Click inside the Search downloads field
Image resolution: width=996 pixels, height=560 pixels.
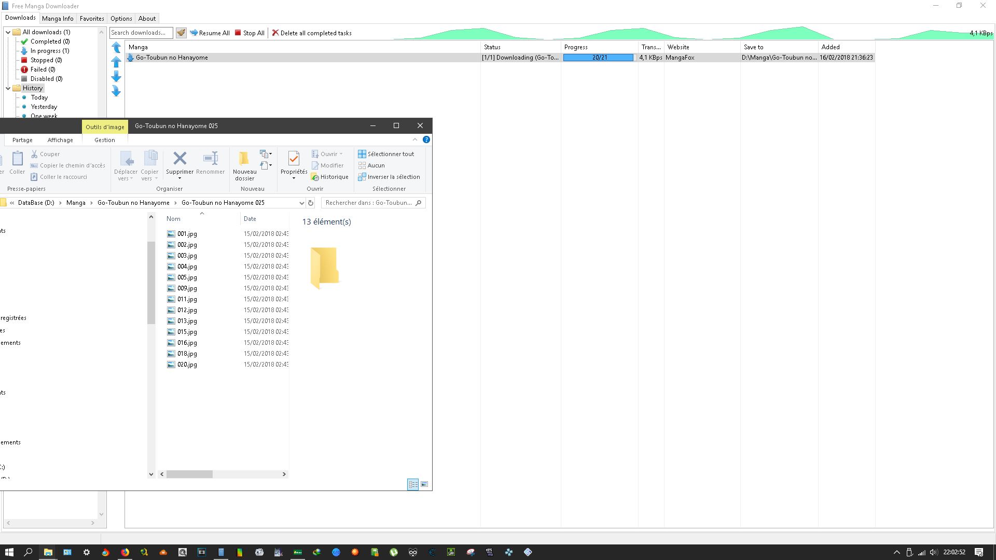point(140,32)
